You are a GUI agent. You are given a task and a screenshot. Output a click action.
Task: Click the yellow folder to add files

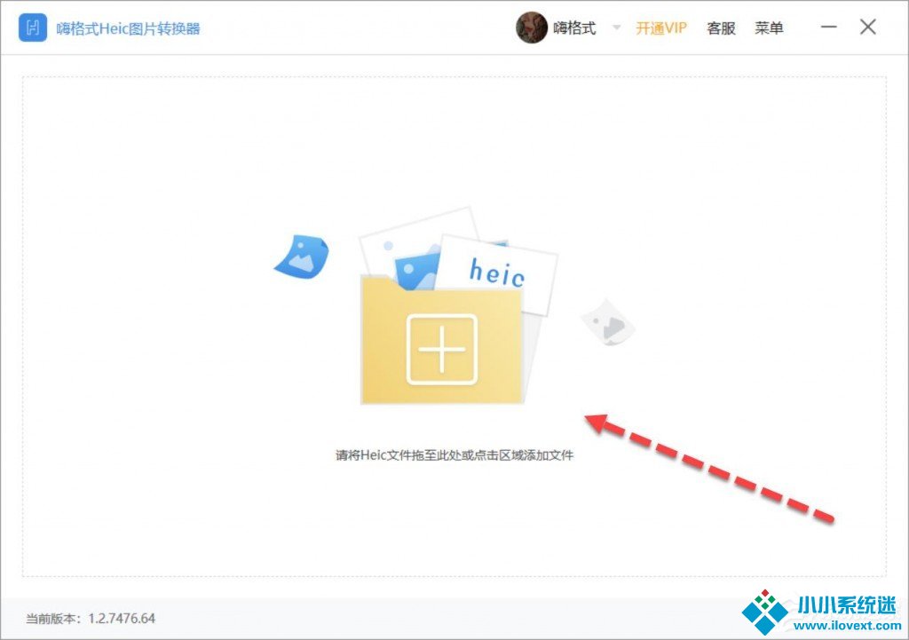(x=391, y=373)
